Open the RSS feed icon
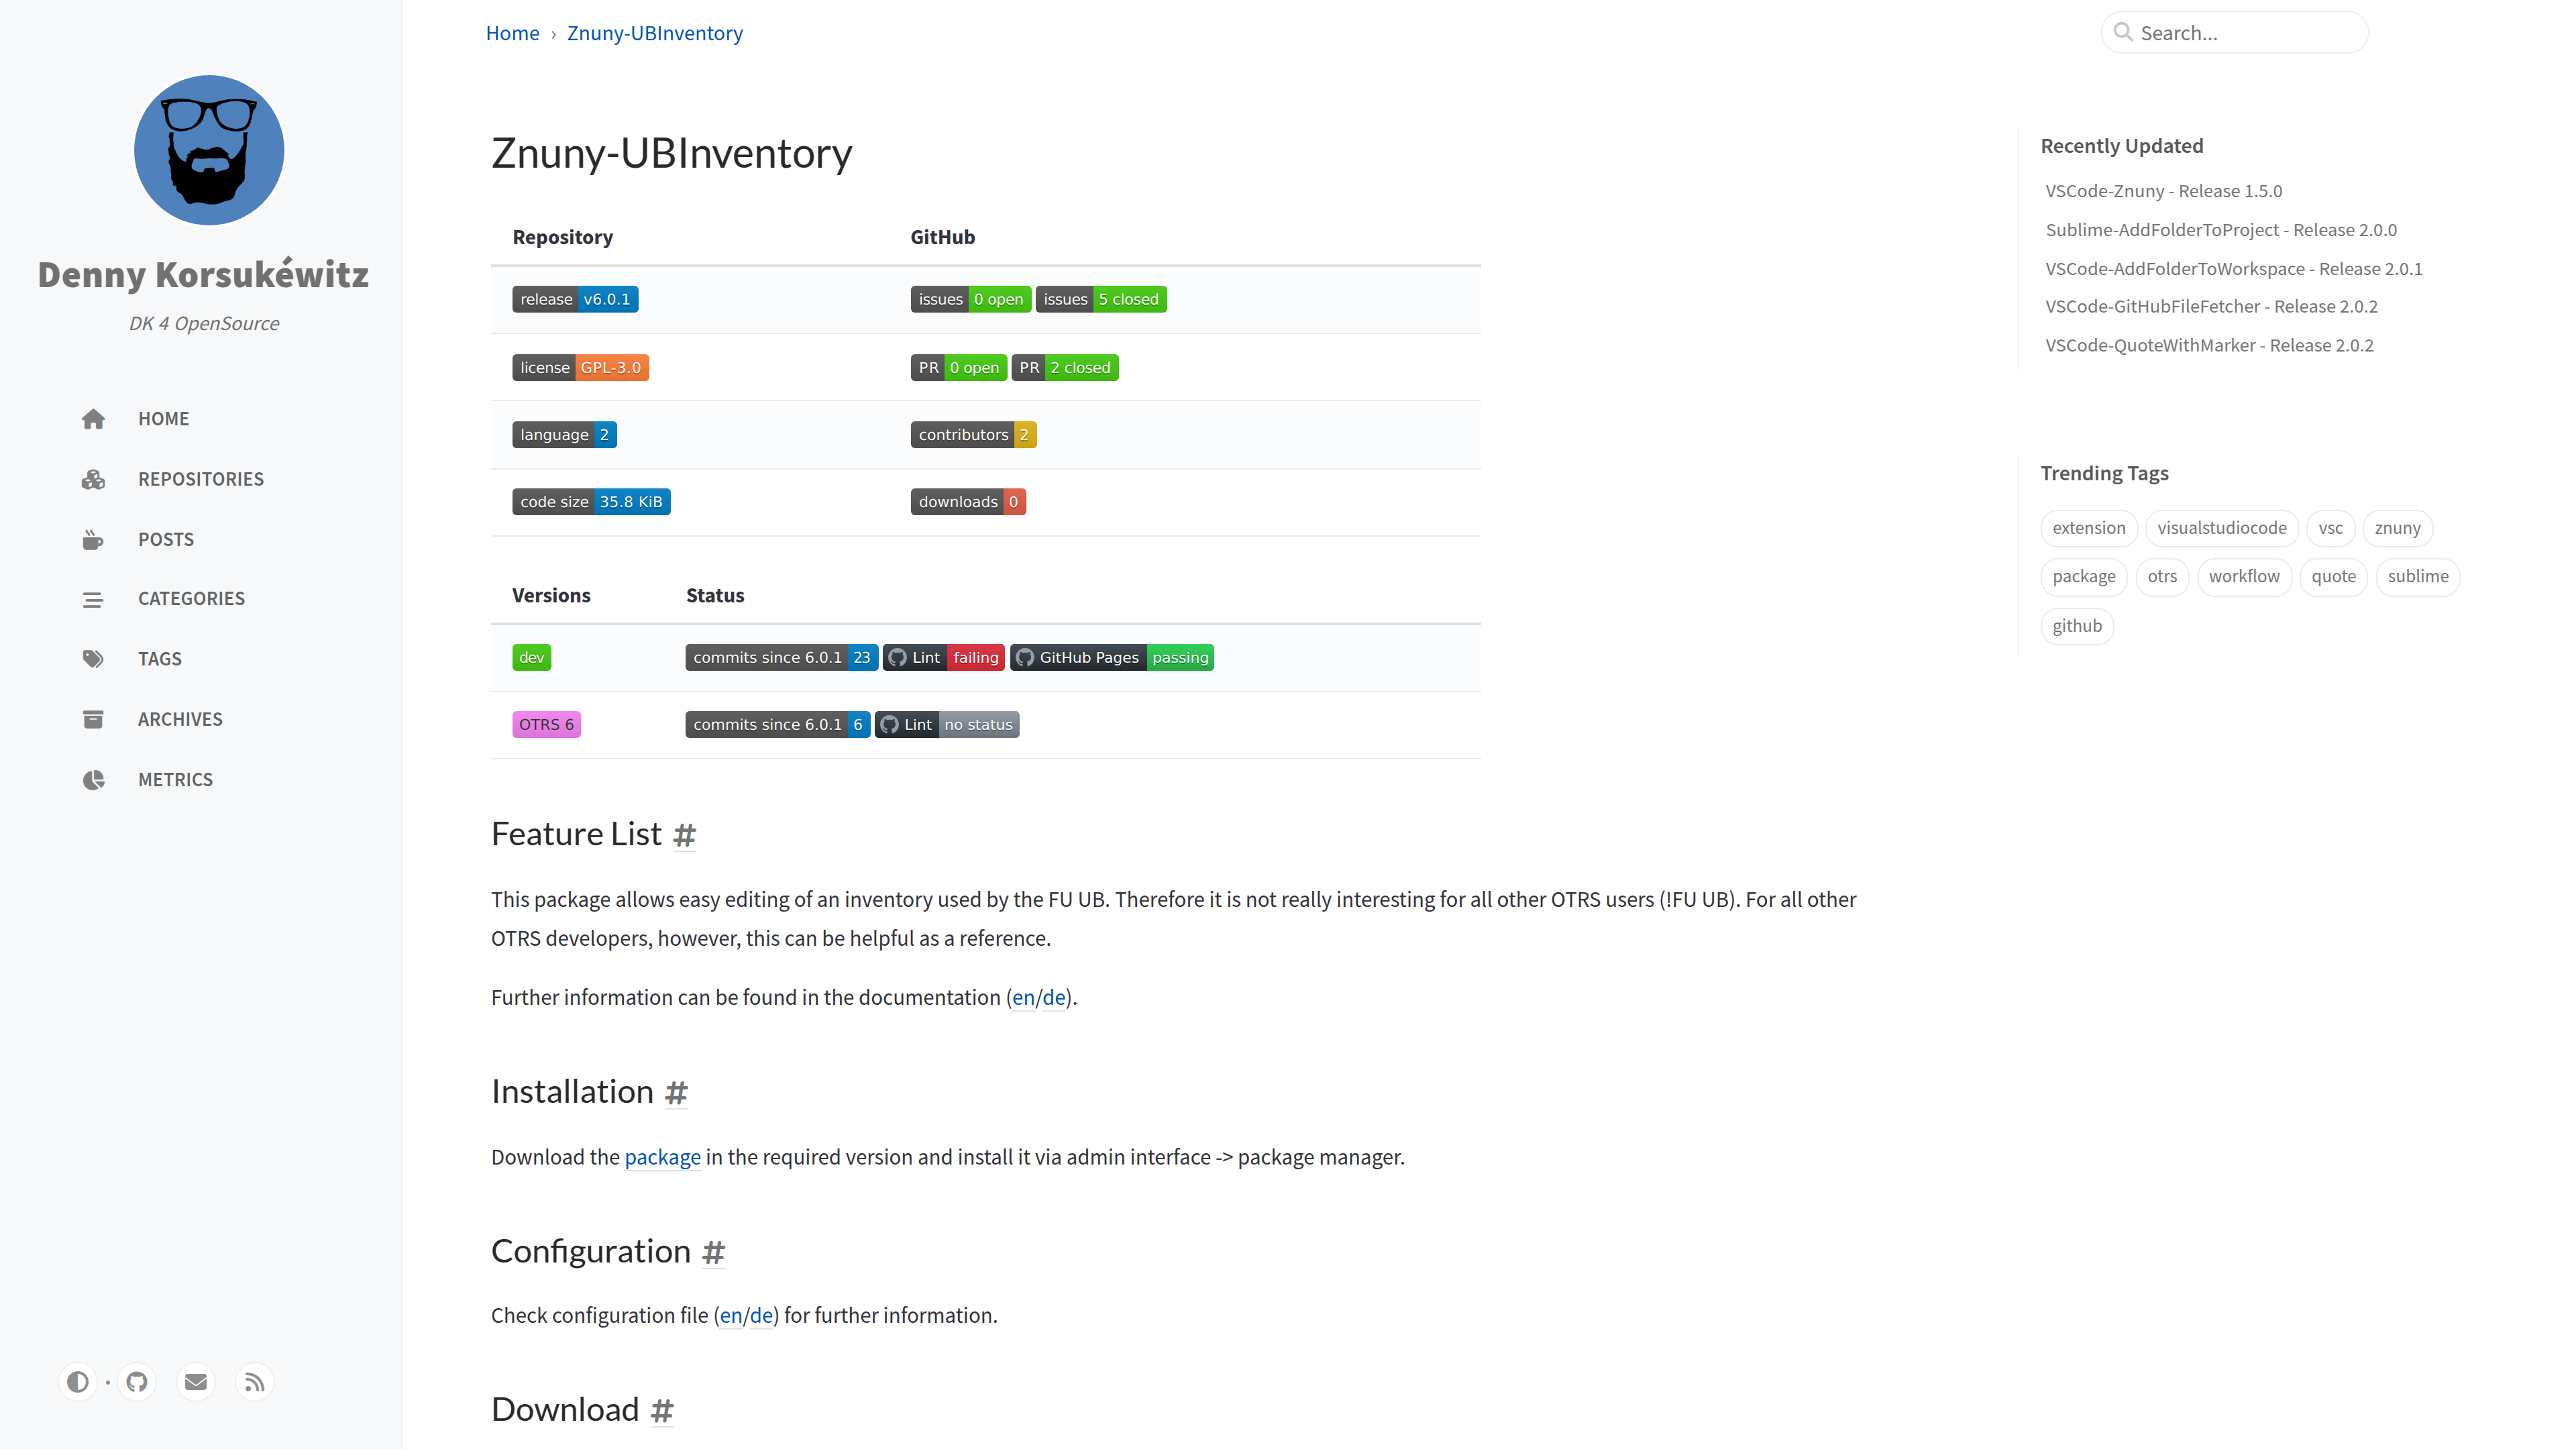The image size is (2576, 1449). coord(255,1381)
